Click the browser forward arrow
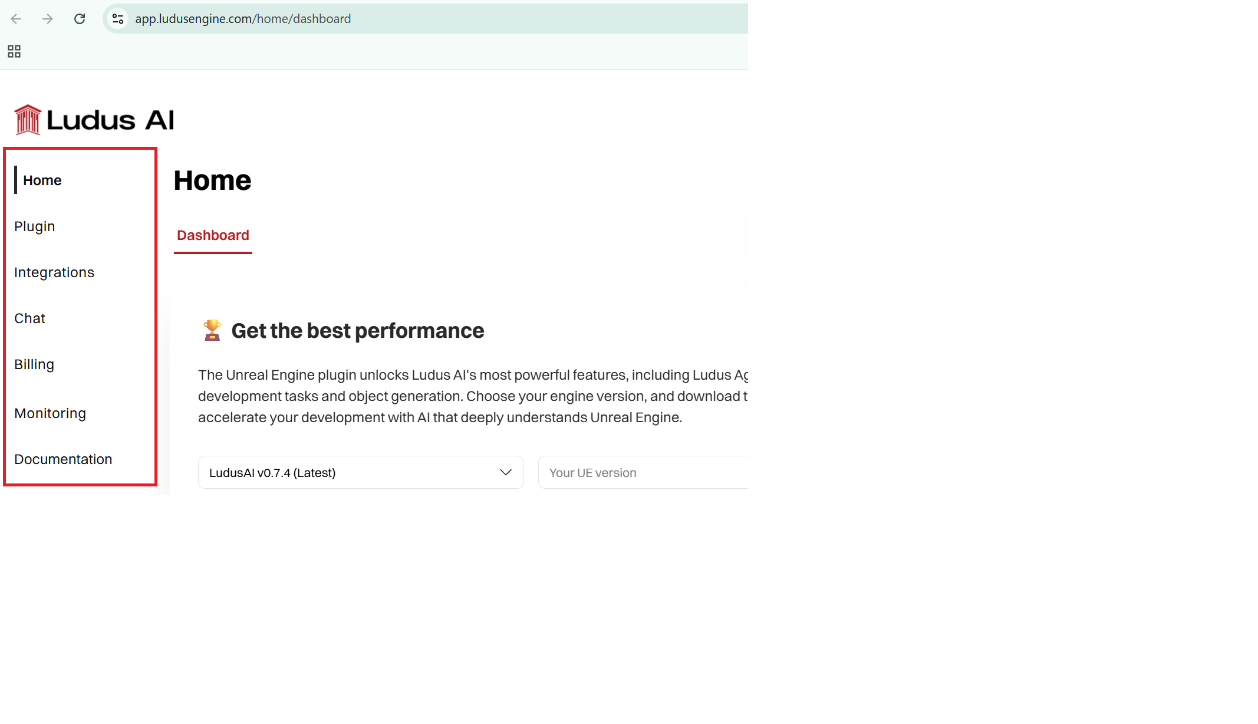This screenshot has width=1258, height=724. [x=47, y=18]
